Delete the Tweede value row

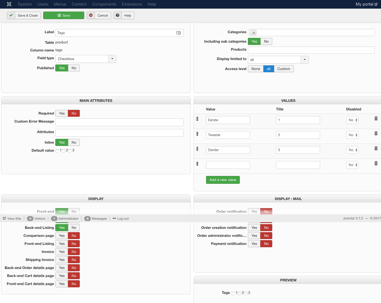376,133
